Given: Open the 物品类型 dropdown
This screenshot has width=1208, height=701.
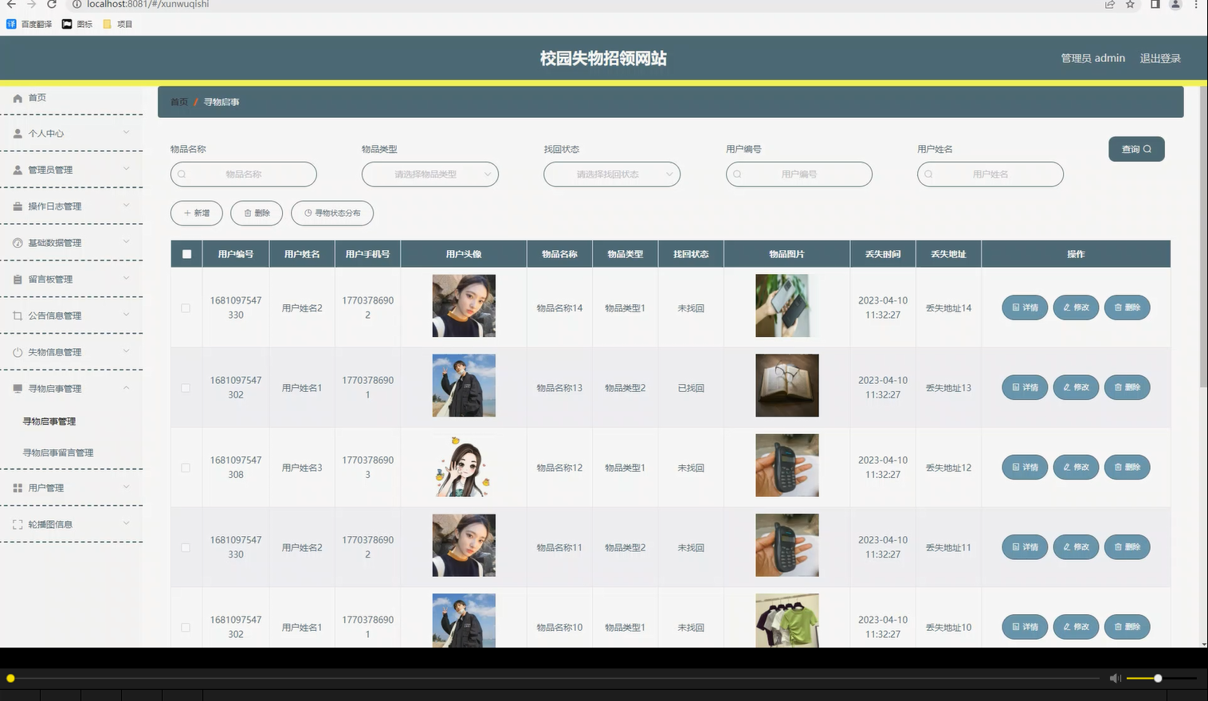Looking at the screenshot, I should coord(430,174).
